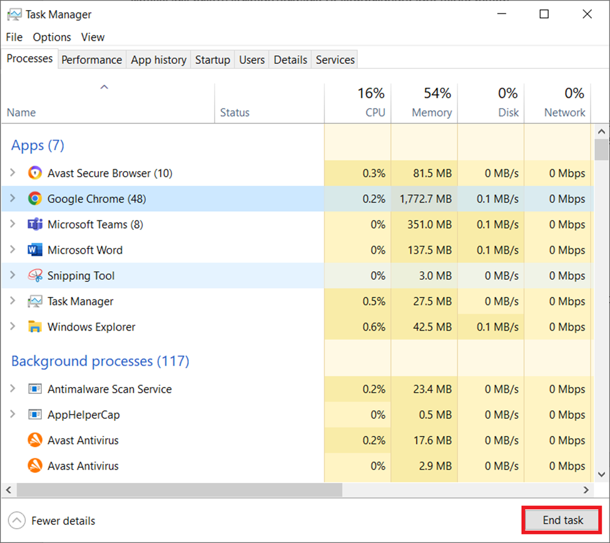Expand the Windows Explorer process tree
Viewport: 610px width, 543px height.
pyautogui.click(x=13, y=327)
